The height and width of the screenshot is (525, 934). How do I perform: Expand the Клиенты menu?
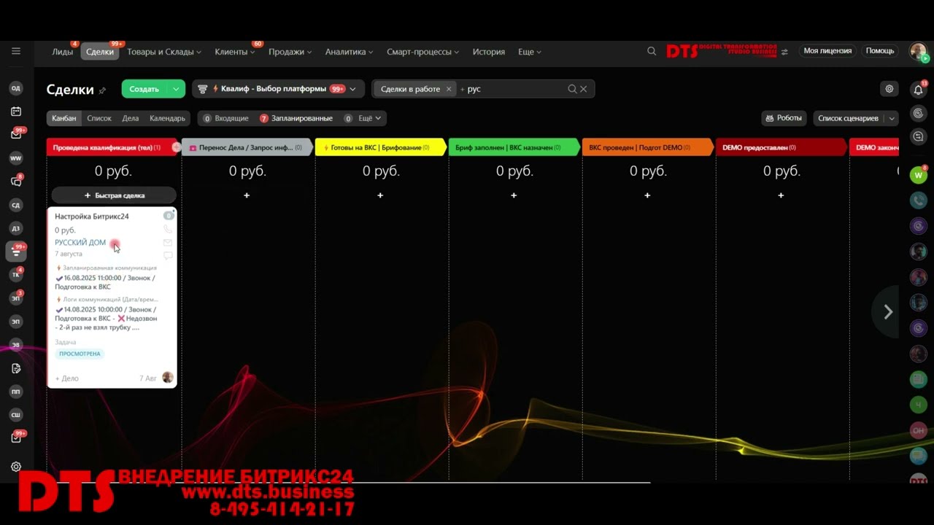234,52
